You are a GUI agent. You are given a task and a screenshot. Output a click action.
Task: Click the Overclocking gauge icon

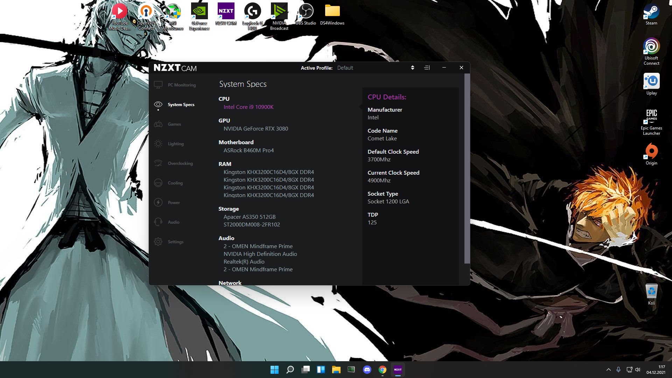[158, 163]
